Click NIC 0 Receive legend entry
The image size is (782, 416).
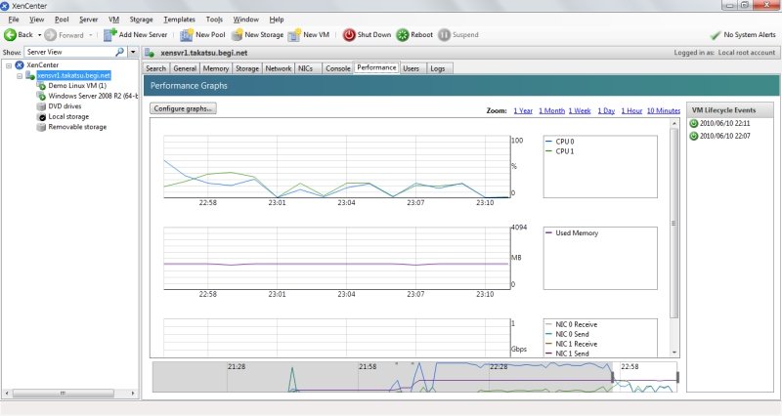tap(576, 324)
